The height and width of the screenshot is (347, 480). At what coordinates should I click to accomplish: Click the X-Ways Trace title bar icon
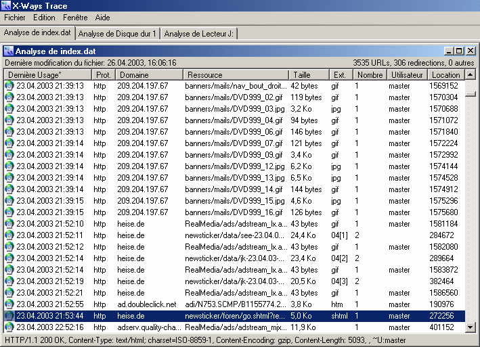tap(7, 6)
